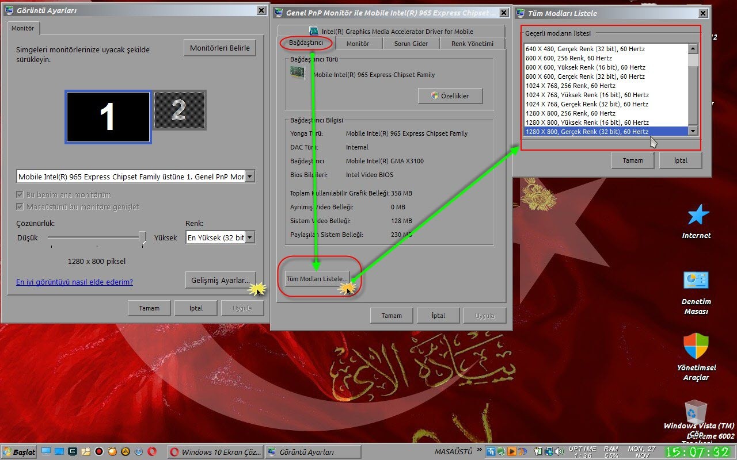Select '640 X 480, Gerçek Renk (32 bit)' mode
This screenshot has height=460, width=737.
(x=606, y=49)
